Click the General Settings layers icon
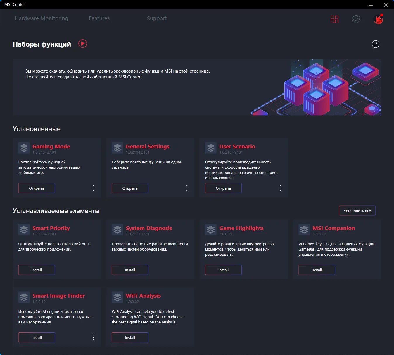394x355 pixels. click(117, 148)
